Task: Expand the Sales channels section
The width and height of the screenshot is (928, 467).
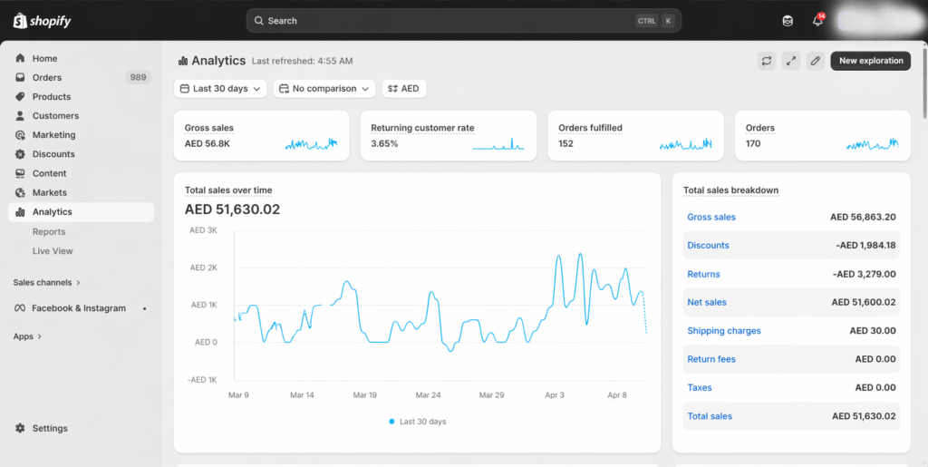Action: point(47,282)
